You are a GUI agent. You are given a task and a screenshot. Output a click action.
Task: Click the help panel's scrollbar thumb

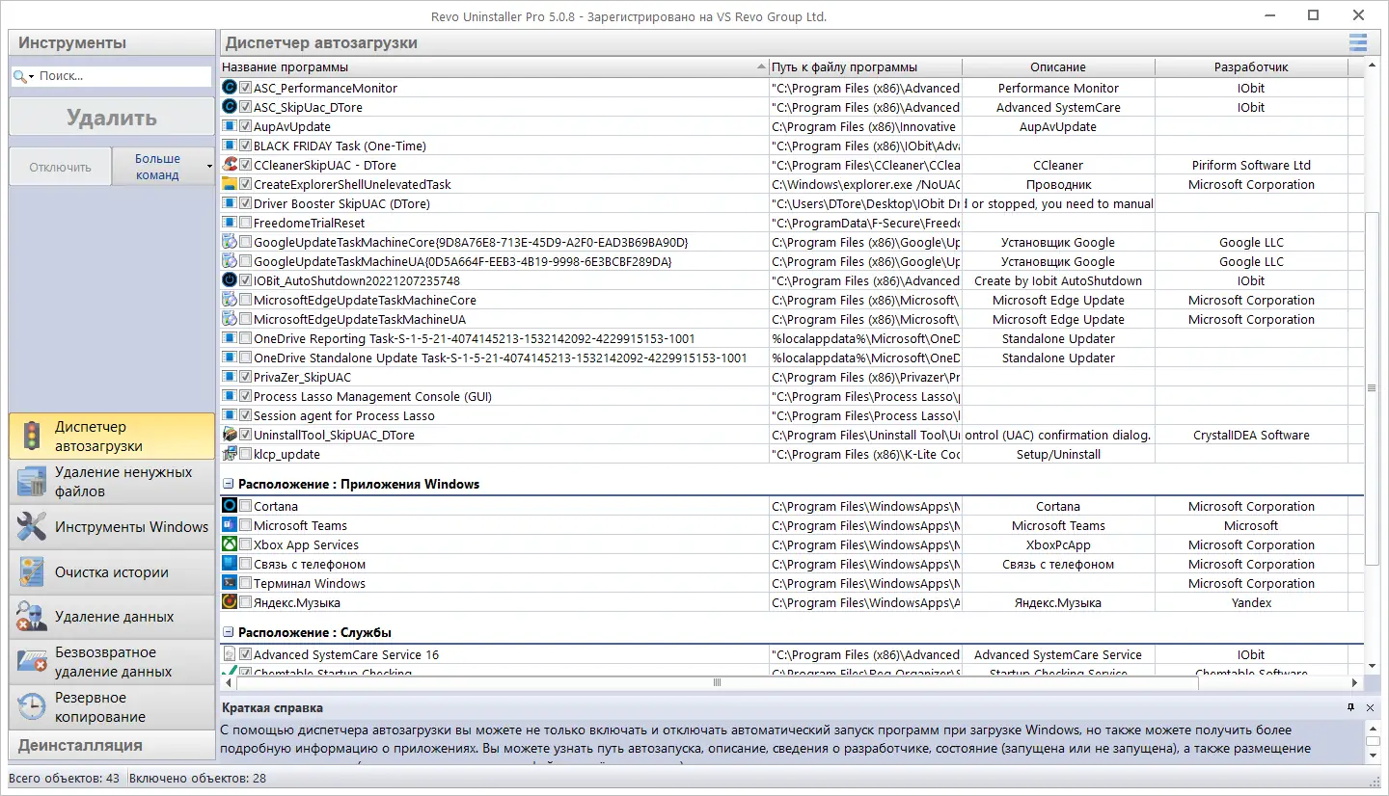tap(1372, 739)
